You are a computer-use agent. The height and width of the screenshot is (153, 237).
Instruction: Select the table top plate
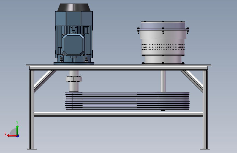click(x=118, y=65)
